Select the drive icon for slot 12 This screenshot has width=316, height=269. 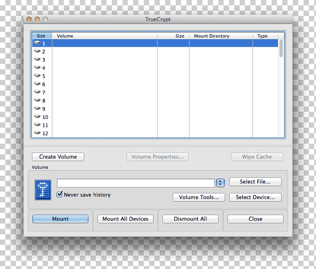tap(37, 133)
